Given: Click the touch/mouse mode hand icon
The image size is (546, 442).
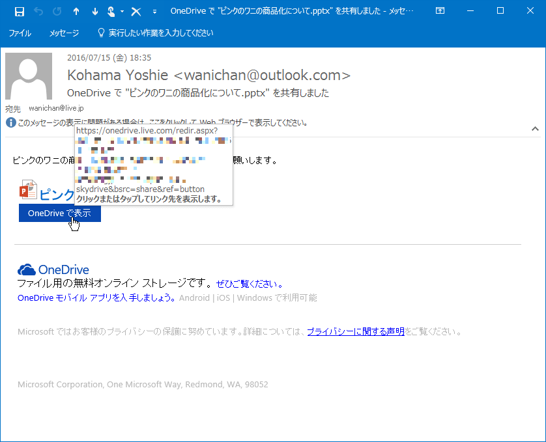Looking at the screenshot, I should click(x=111, y=12).
